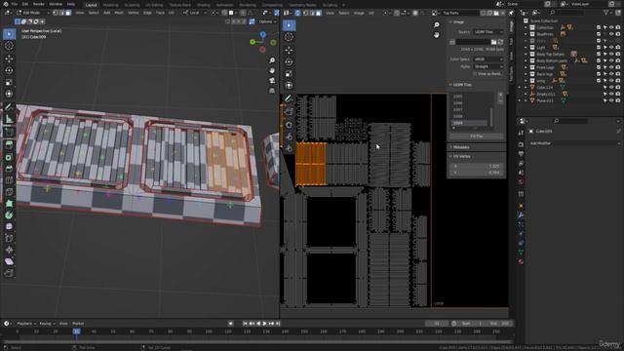624x351 pixels.
Task: Select the Rip Region tool
Action: (9, 273)
